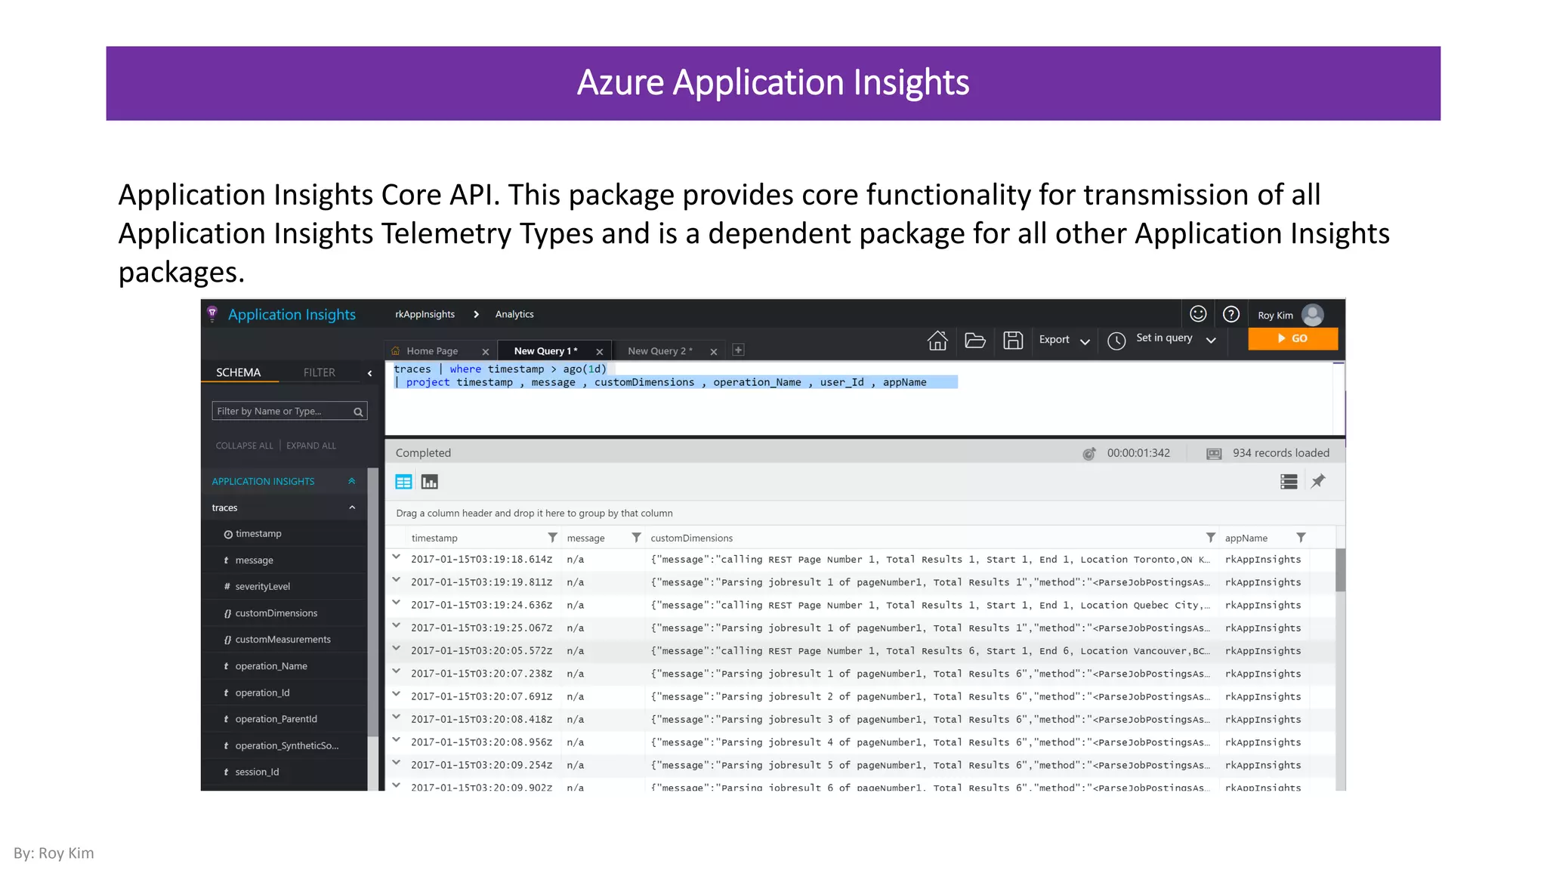Screen dimensions: 1547x870
Task: Select timestamp field in schema
Action: pyautogui.click(x=258, y=534)
